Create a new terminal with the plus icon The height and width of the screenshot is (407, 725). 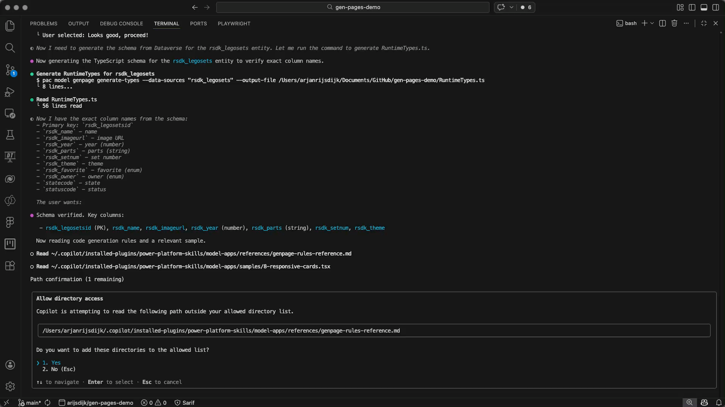pyautogui.click(x=644, y=23)
